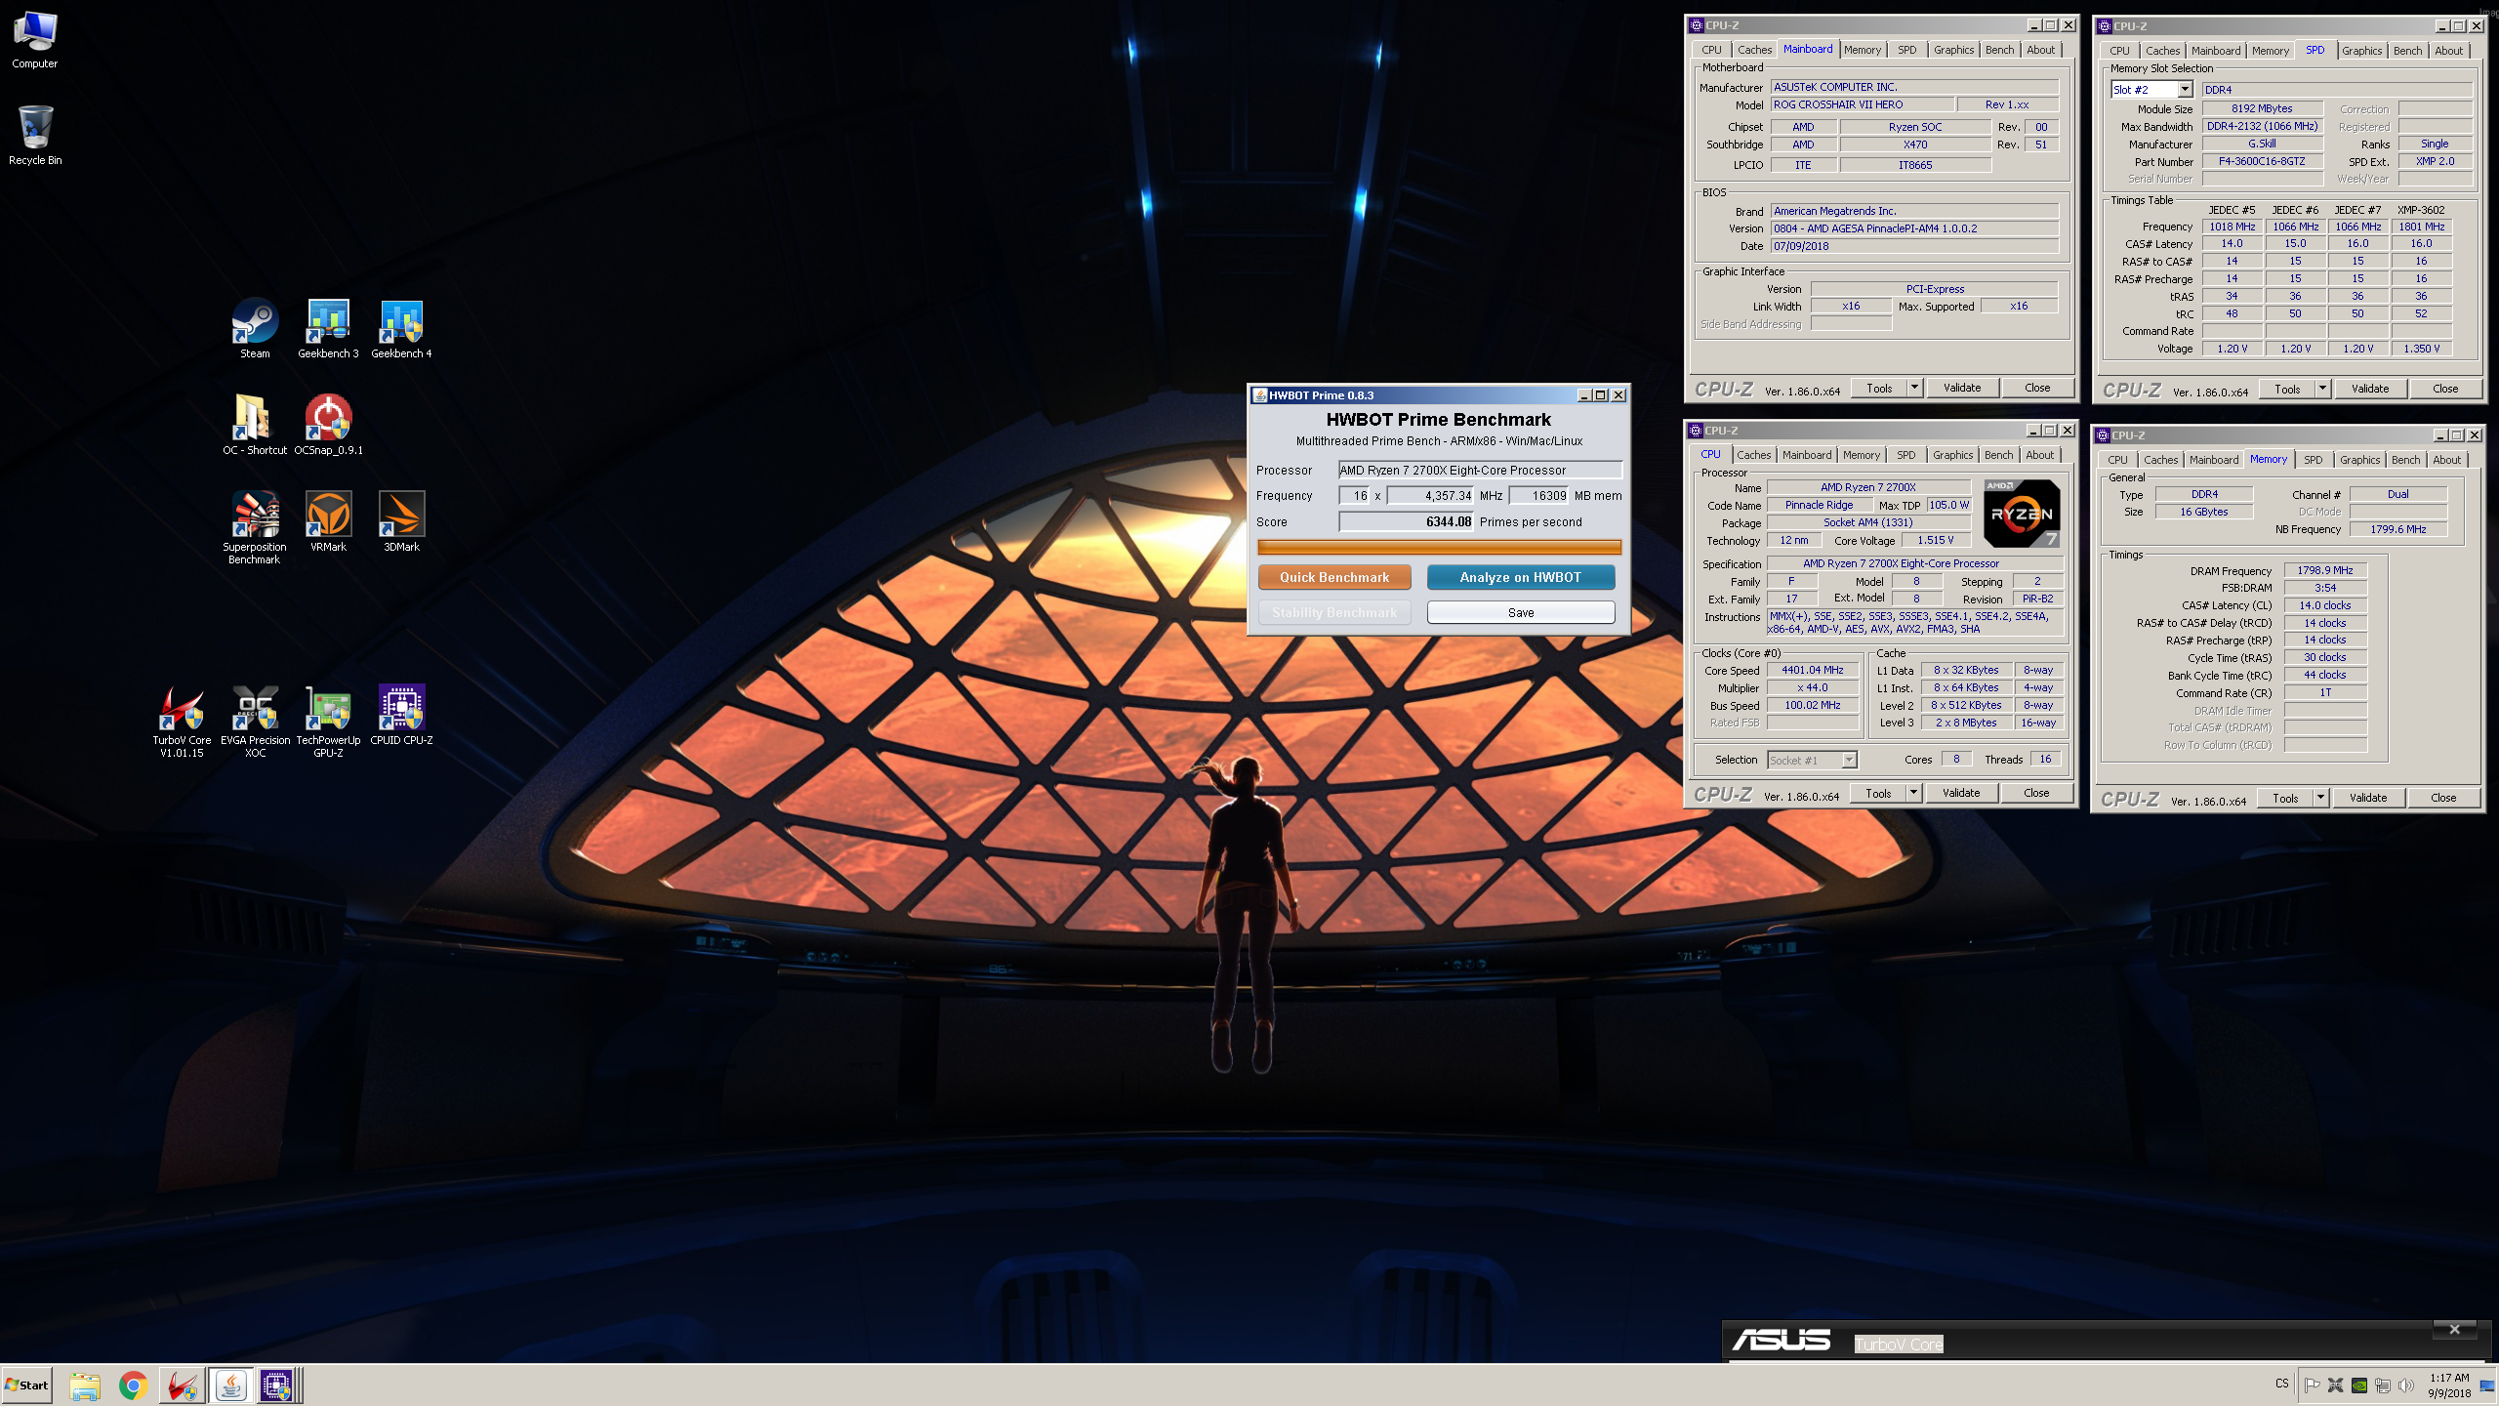Click Save in HWBOT Prime

[1520, 612]
